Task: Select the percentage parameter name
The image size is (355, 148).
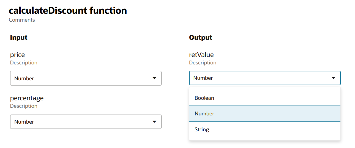Action: (x=27, y=98)
